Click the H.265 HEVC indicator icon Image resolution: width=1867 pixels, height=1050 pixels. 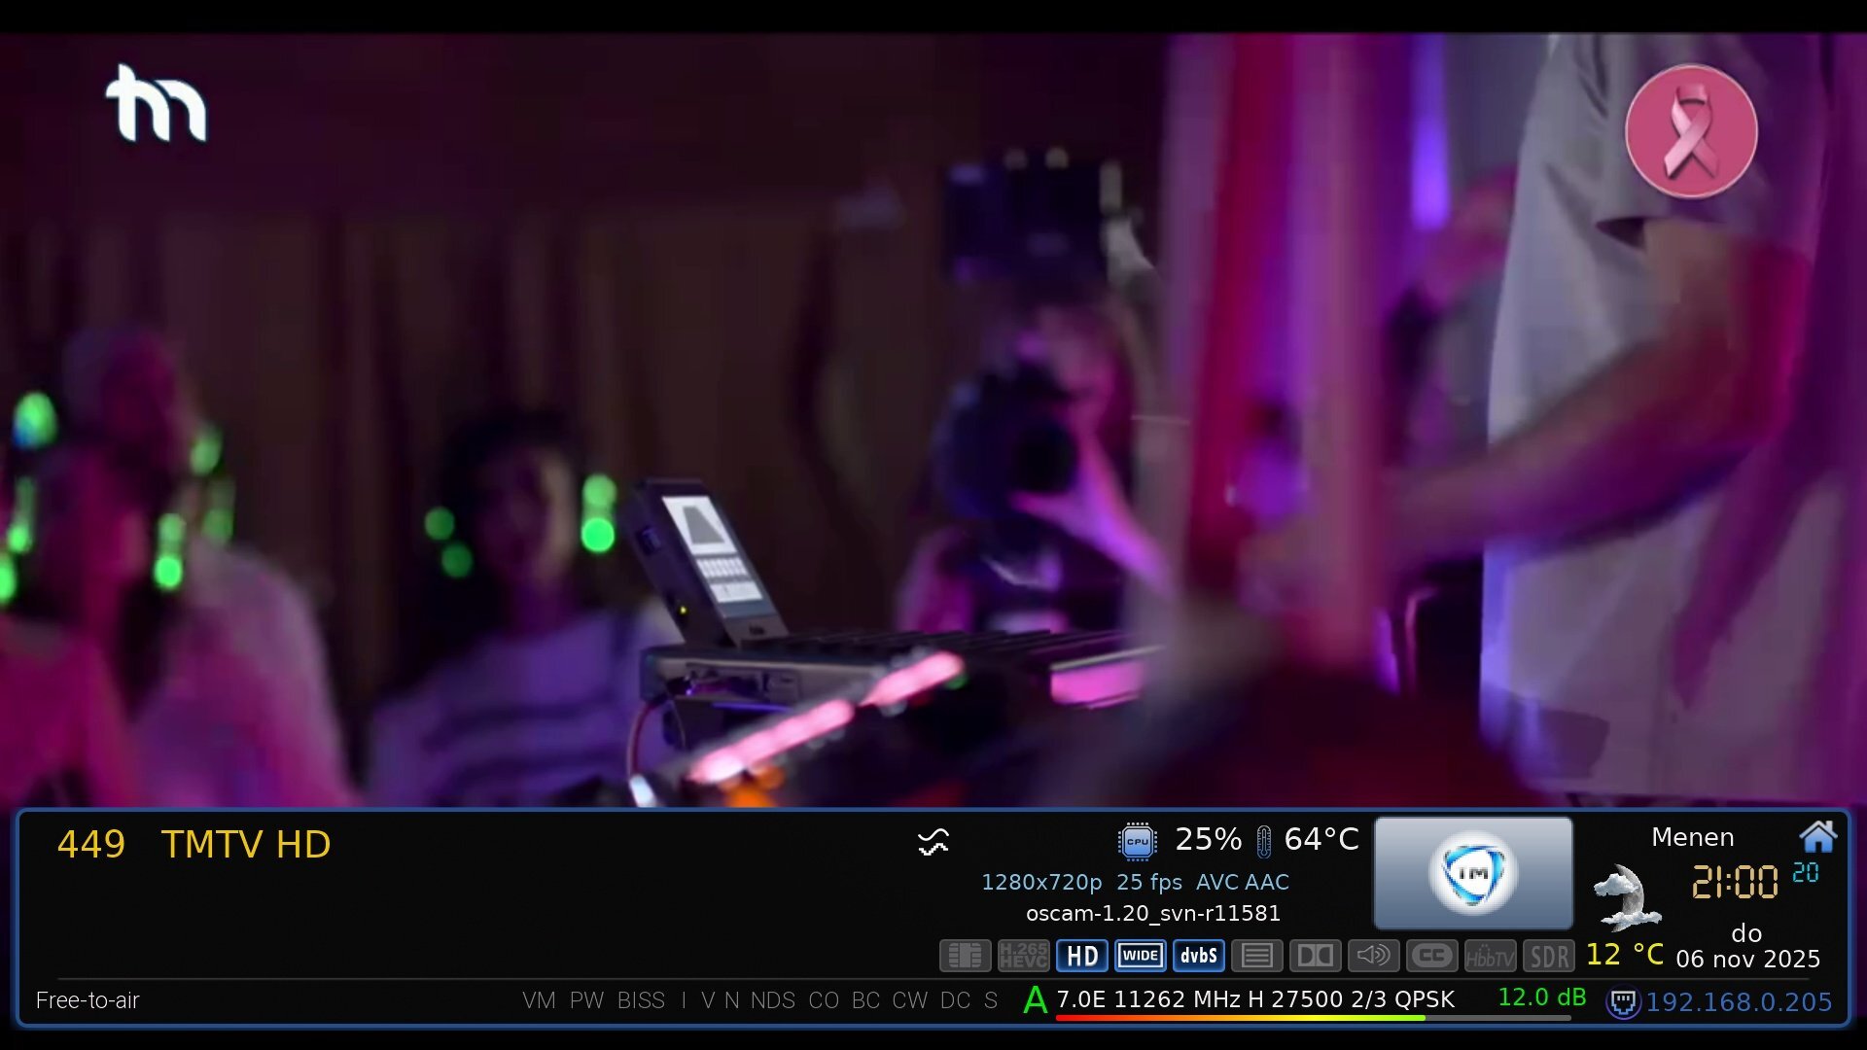tap(1023, 956)
